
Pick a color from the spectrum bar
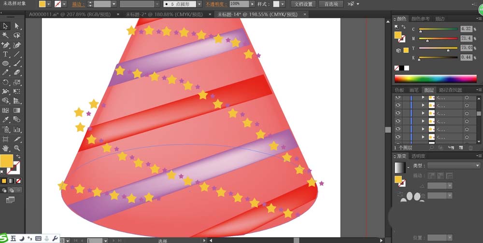[x=436, y=79]
